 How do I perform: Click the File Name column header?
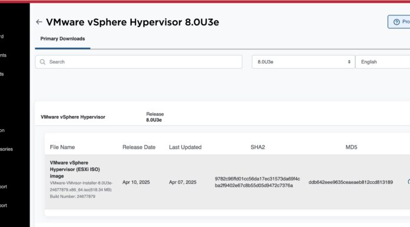(x=62, y=147)
